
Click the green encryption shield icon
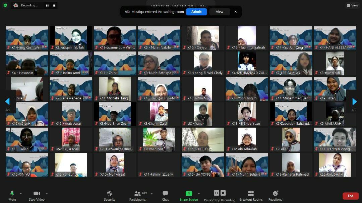pos(5,5)
